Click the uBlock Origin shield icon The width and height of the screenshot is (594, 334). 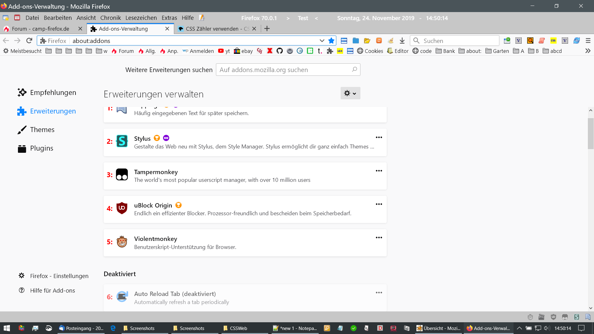[122, 208]
